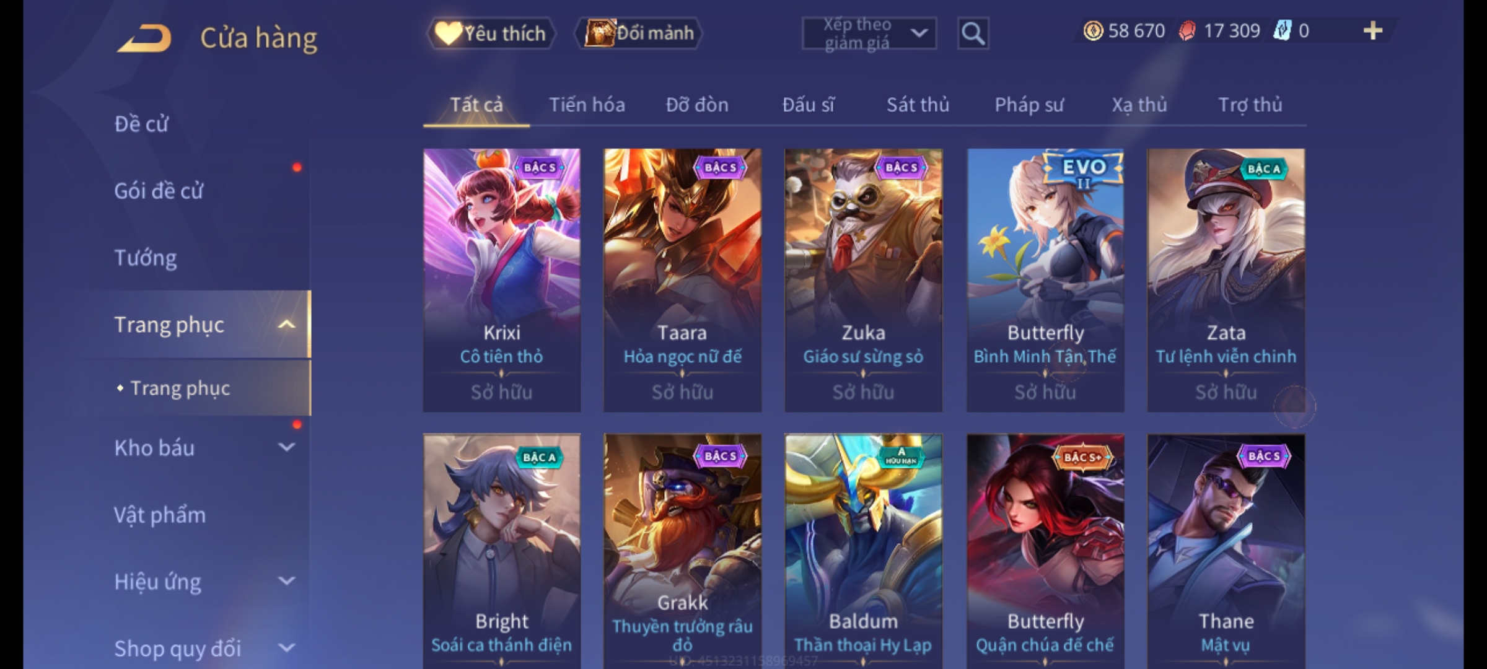Open Đổi mảnh chest exchange
1487x669 pixels.
[639, 33]
